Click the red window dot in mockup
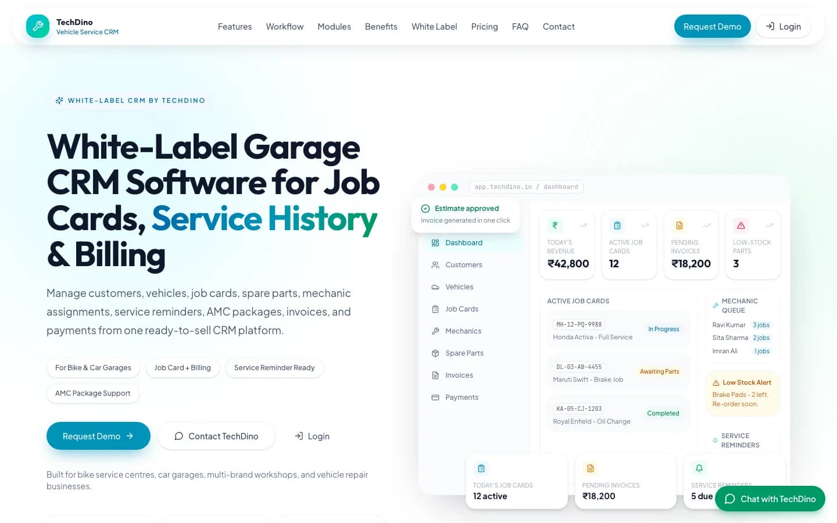Image resolution: width=837 pixels, height=523 pixels. pyautogui.click(x=431, y=187)
